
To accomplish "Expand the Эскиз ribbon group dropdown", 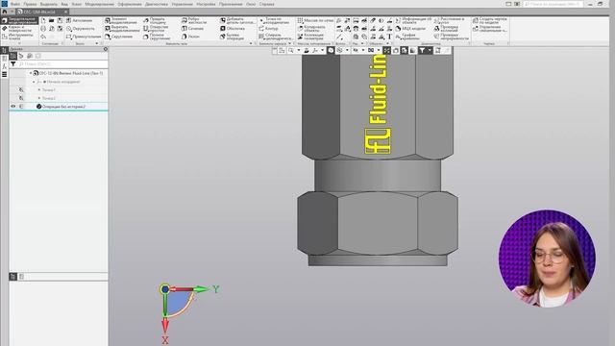I will pos(97,43).
